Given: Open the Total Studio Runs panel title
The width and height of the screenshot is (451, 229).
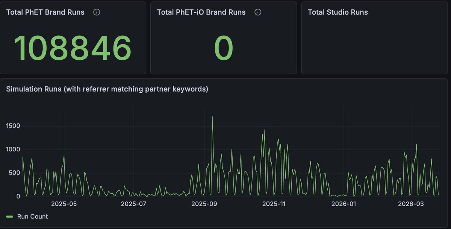Looking at the screenshot, I should point(338,12).
